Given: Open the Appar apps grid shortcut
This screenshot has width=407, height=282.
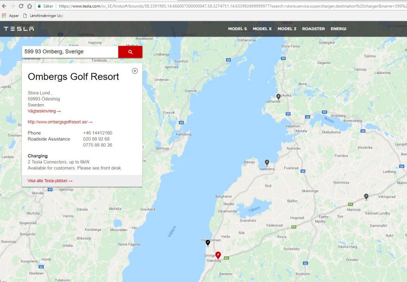Looking at the screenshot, I should click(x=10, y=15).
